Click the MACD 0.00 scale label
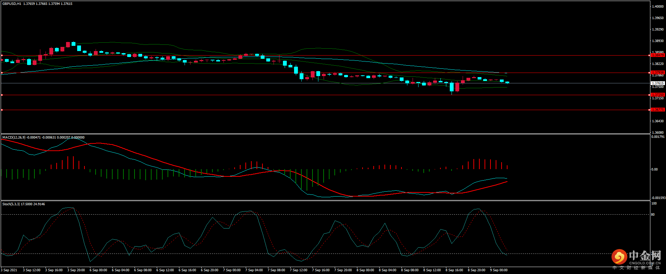 pyautogui.click(x=654, y=169)
